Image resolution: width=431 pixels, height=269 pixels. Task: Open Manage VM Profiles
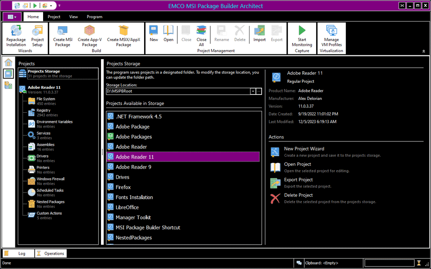pos(331,36)
